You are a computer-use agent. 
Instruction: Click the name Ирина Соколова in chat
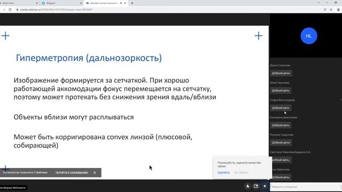click(280, 65)
